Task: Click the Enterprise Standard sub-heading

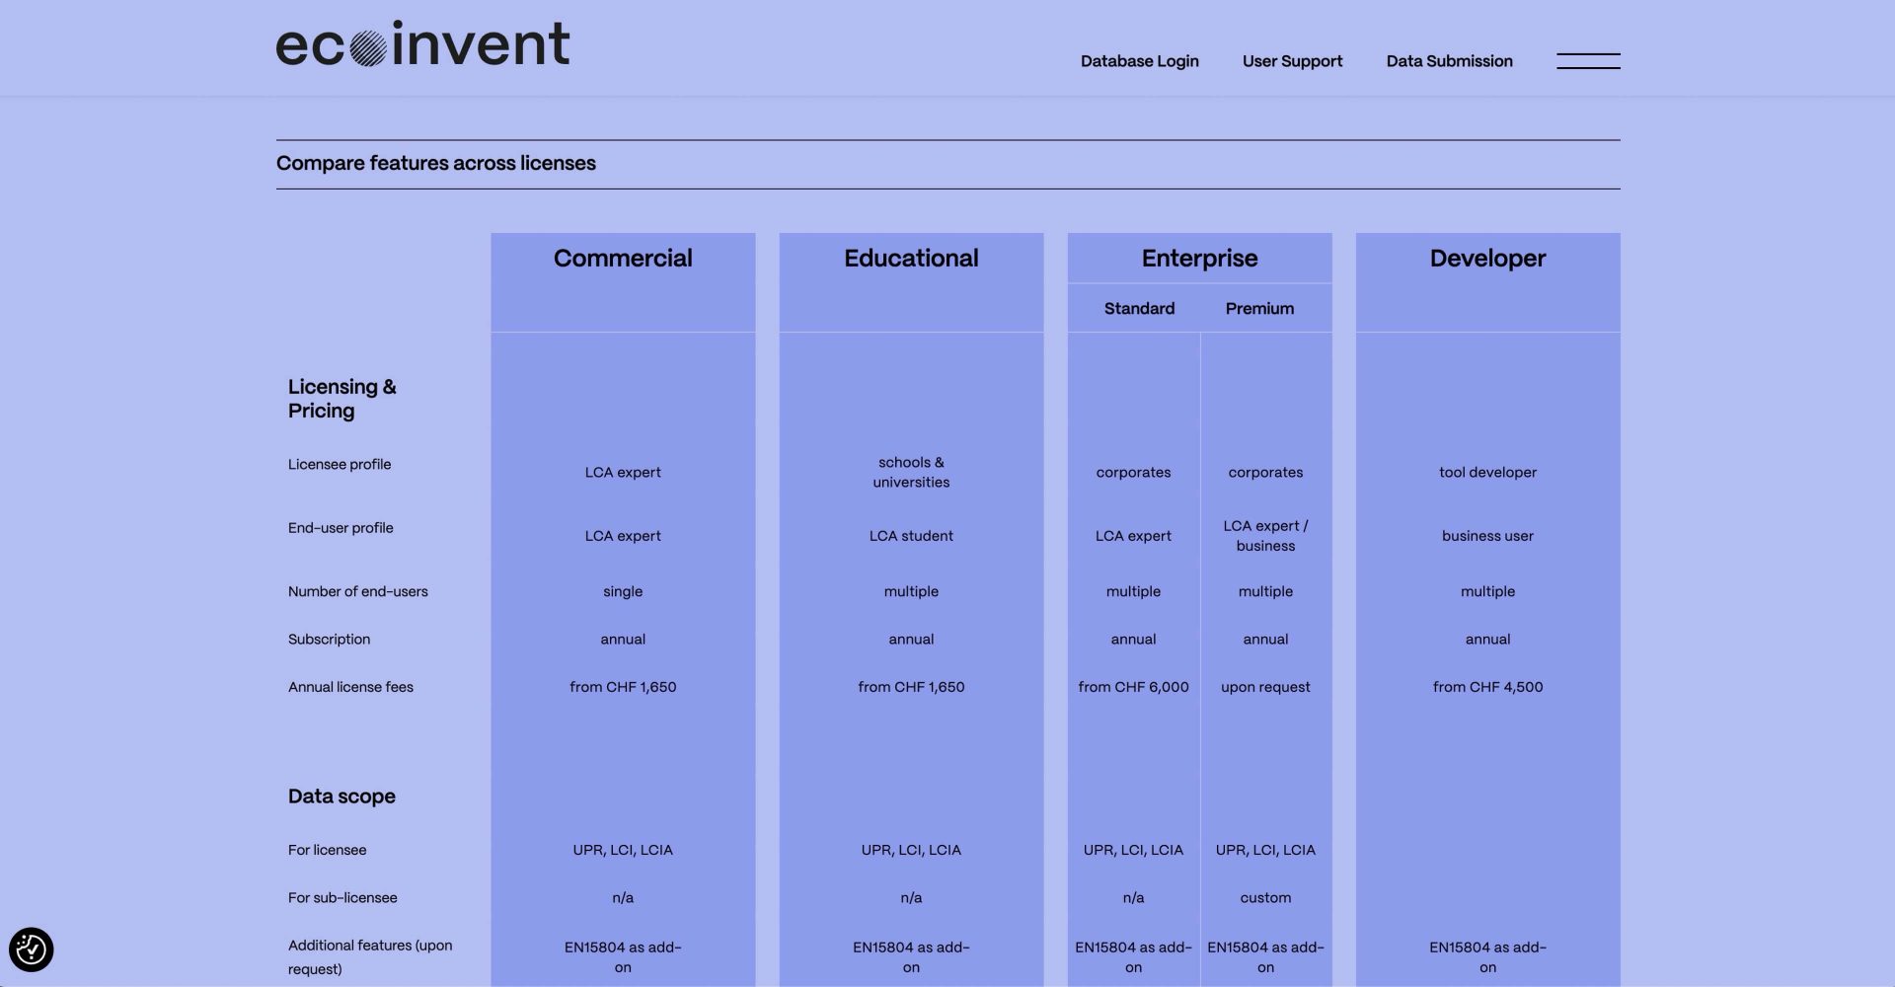Action: (1139, 309)
